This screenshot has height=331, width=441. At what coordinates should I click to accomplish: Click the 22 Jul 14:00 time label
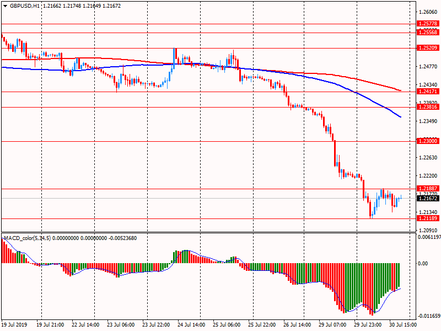coord(85,325)
